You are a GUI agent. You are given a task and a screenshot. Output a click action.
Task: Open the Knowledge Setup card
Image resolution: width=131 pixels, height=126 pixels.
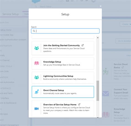(63, 63)
